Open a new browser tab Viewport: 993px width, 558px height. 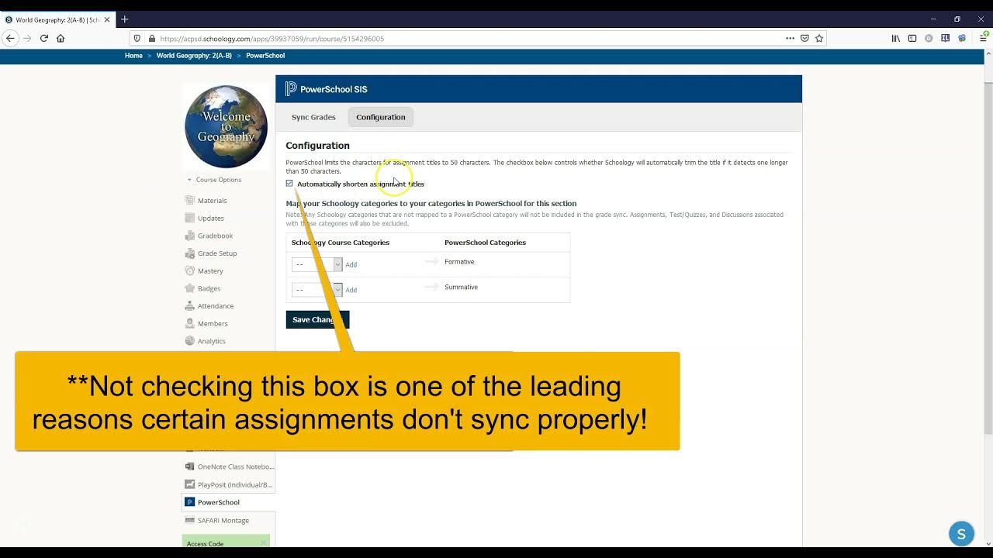(x=124, y=19)
